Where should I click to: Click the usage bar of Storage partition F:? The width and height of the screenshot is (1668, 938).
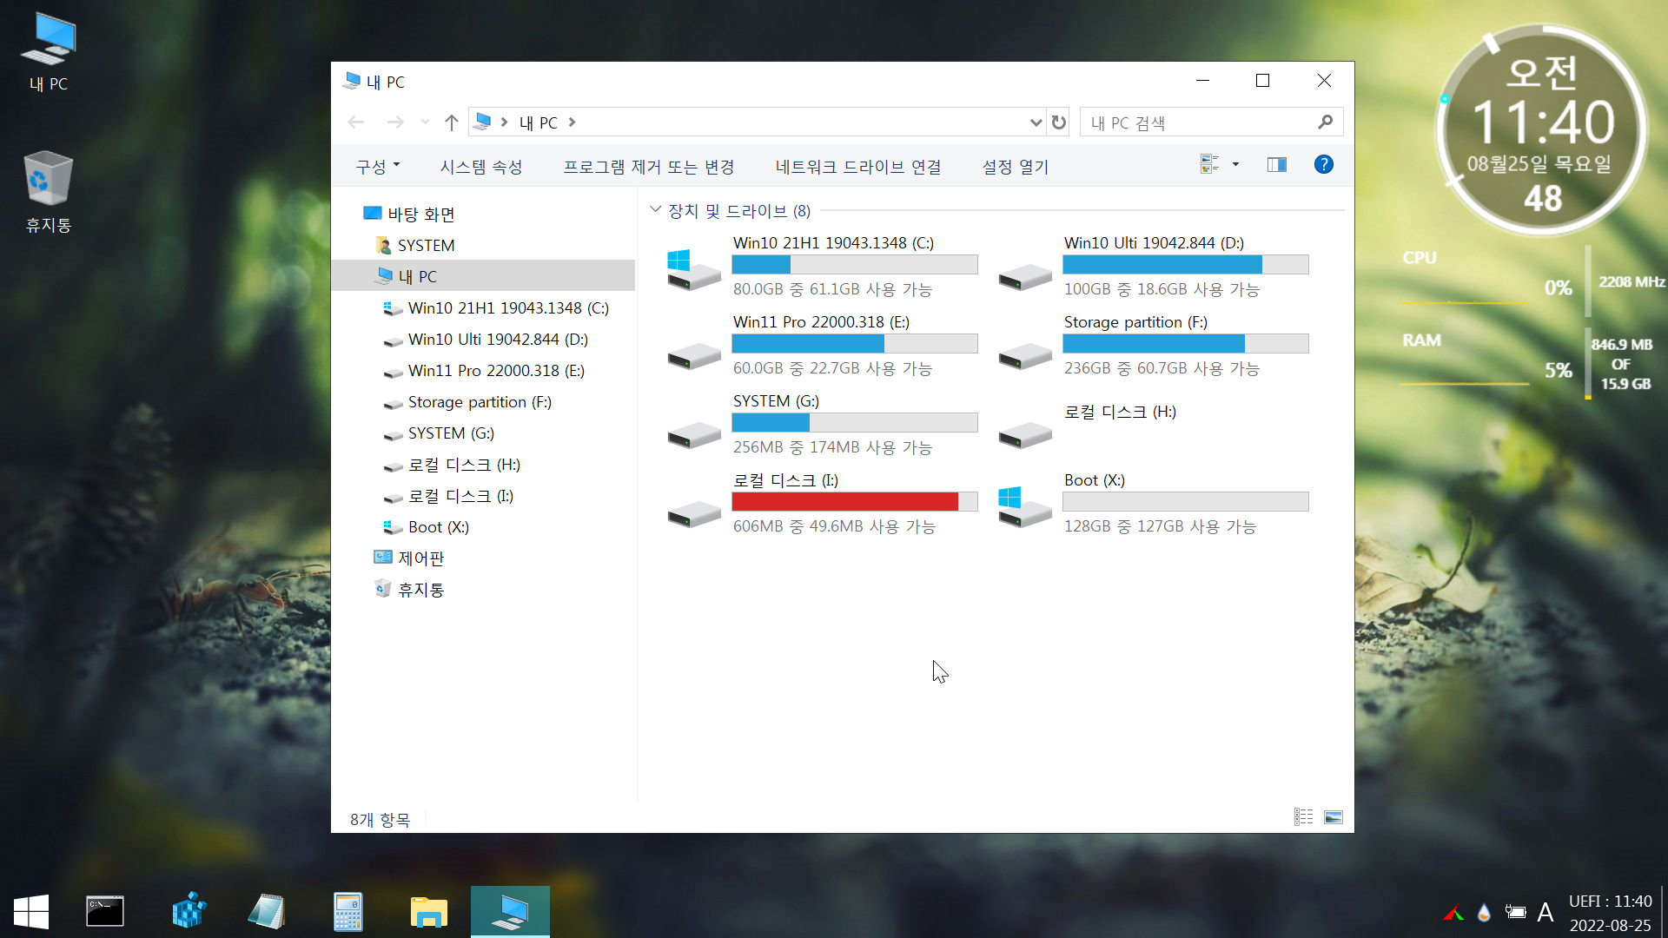click(x=1186, y=343)
